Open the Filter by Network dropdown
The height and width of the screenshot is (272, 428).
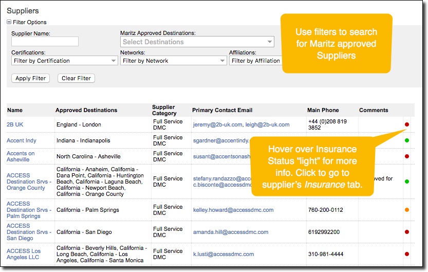click(173, 61)
